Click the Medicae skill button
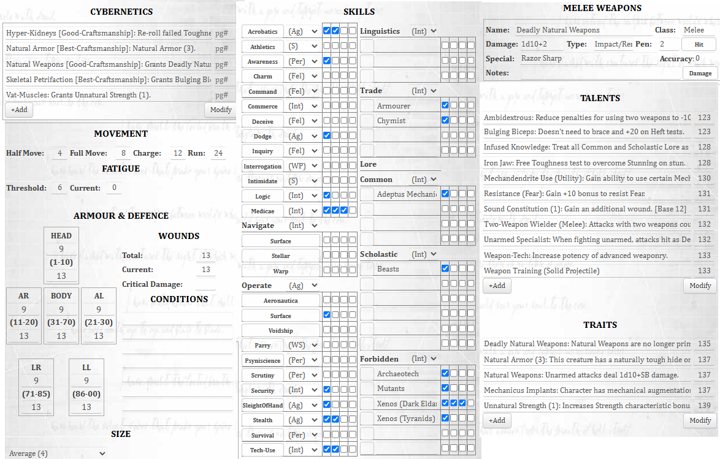 pyautogui.click(x=262, y=211)
